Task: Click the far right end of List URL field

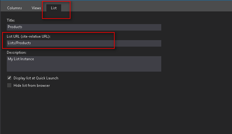Action: tap(158, 43)
